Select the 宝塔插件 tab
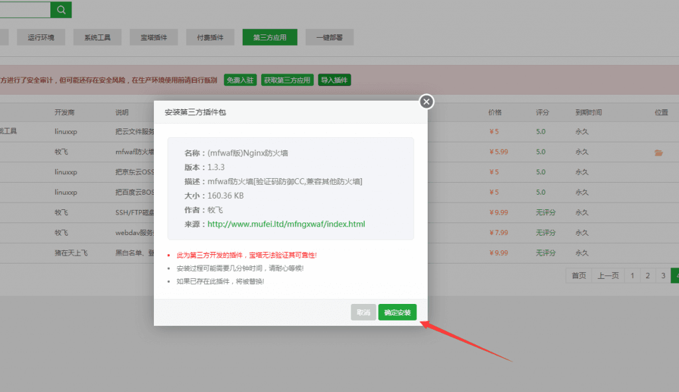Screen dimensions: 679x392 click(154, 38)
